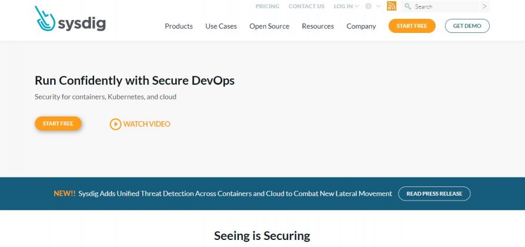
Task: Click Start Free in the header
Action: (412, 26)
